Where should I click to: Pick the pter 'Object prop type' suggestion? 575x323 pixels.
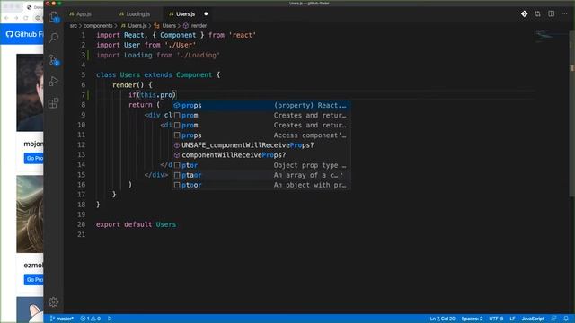(x=261, y=165)
